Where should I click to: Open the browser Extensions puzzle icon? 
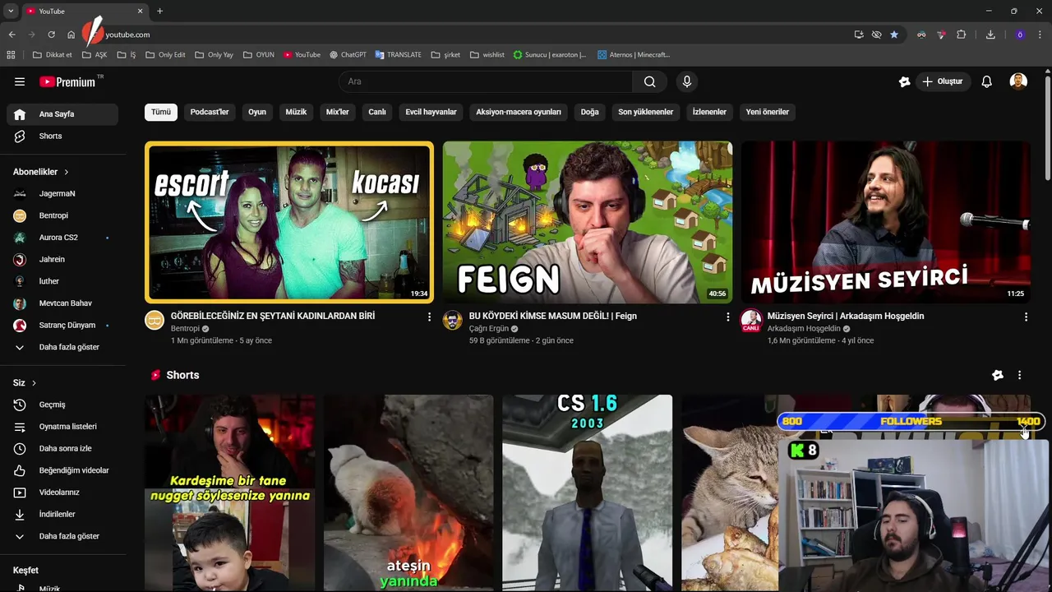tap(961, 35)
